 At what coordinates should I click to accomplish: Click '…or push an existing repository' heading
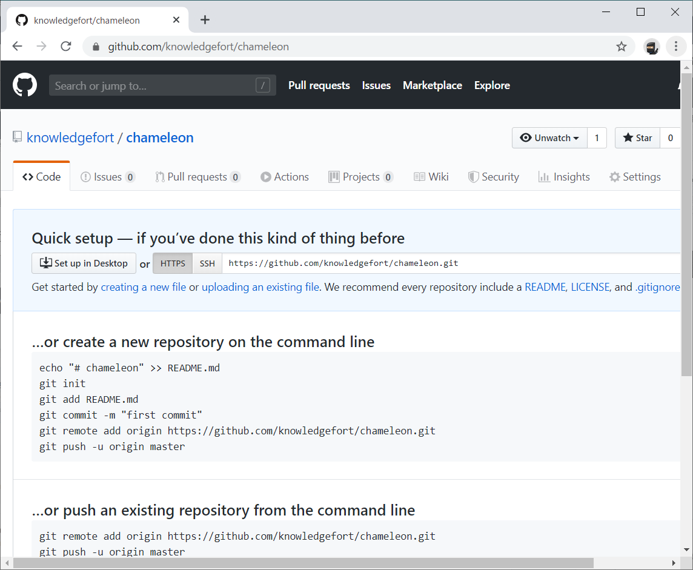(x=223, y=511)
